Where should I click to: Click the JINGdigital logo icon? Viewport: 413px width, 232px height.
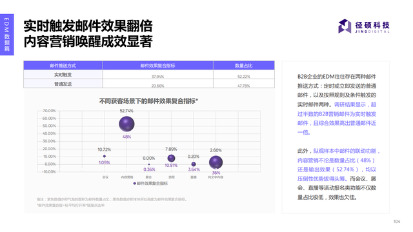345,26
